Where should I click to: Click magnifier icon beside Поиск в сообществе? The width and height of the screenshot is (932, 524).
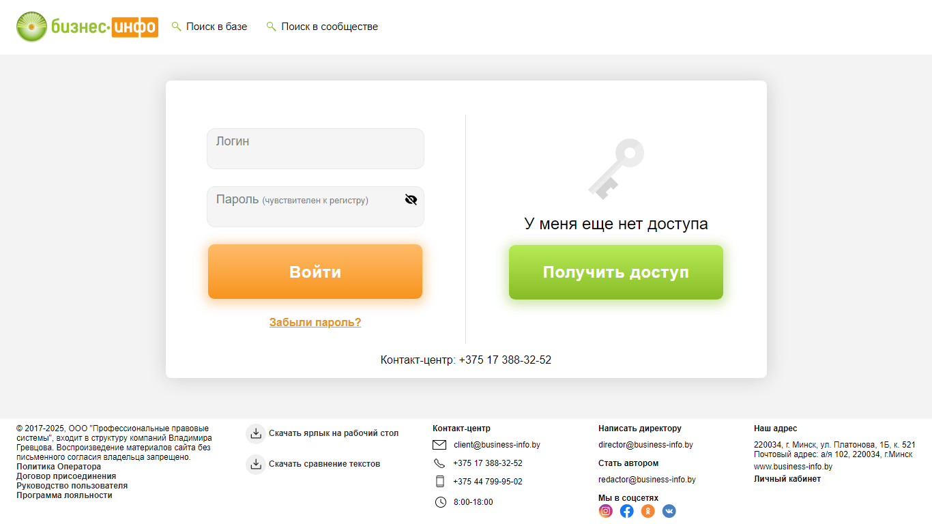pos(272,27)
